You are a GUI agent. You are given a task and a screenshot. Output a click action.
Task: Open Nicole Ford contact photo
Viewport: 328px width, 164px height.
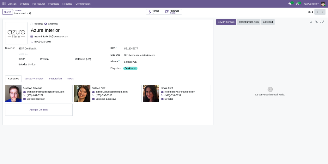click(x=151, y=93)
